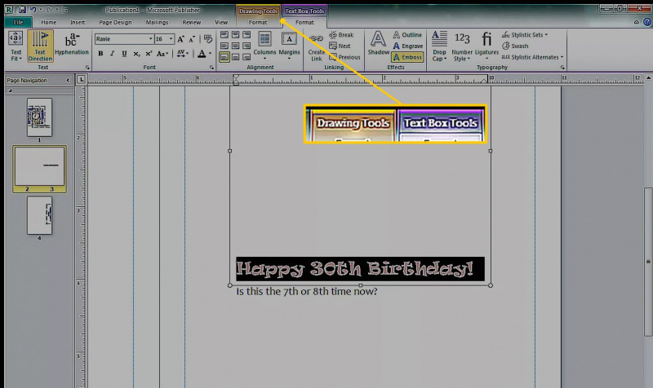653x388 pixels.
Task: Click Create Link button
Action: coord(316,48)
